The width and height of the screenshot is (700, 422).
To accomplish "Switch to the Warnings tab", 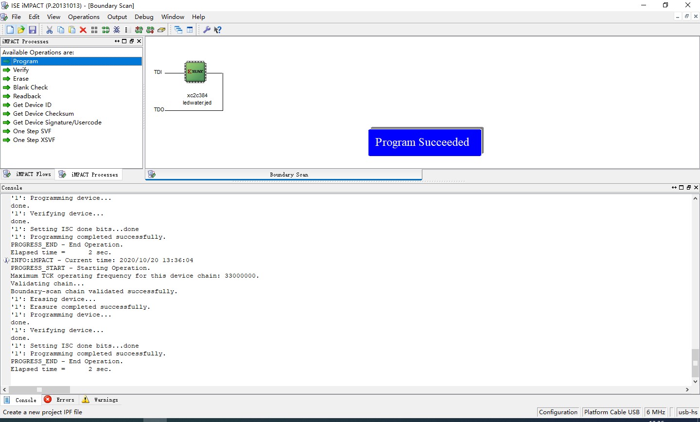I will coord(100,400).
